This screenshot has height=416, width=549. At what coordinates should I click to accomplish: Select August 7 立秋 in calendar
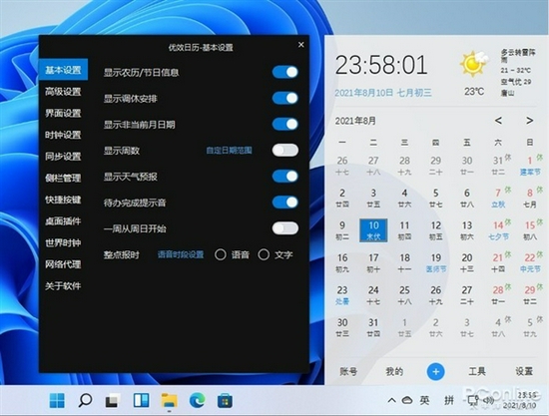(x=498, y=199)
